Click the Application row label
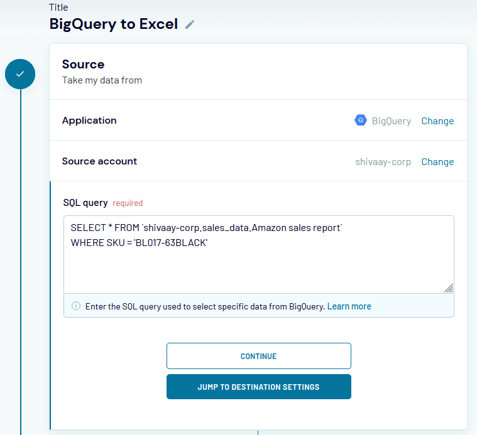This screenshot has height=435, width=477. 89,121
